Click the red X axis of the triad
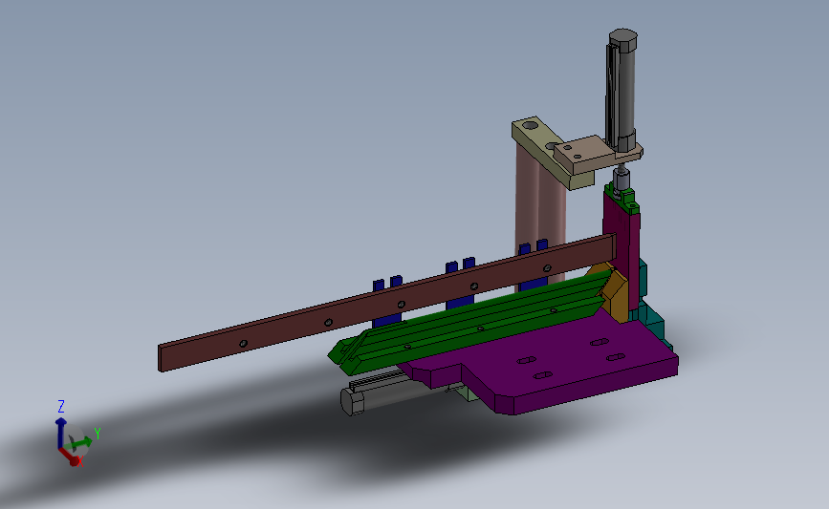This screenshot has height=509, width=829. point(71,456)
